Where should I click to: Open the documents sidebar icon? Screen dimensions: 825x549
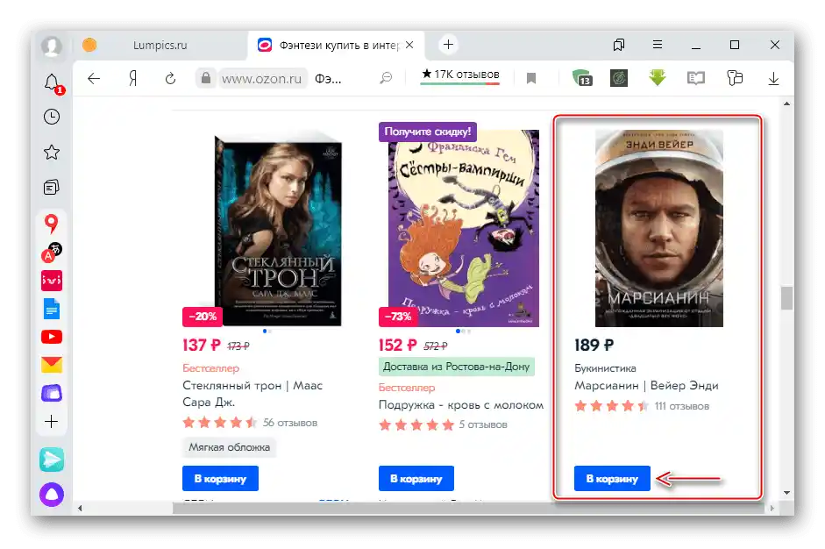click(x=52, y=309)
